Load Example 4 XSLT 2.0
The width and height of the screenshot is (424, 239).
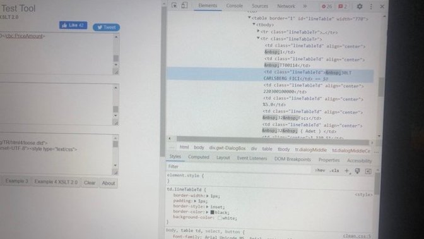(56, 182)
